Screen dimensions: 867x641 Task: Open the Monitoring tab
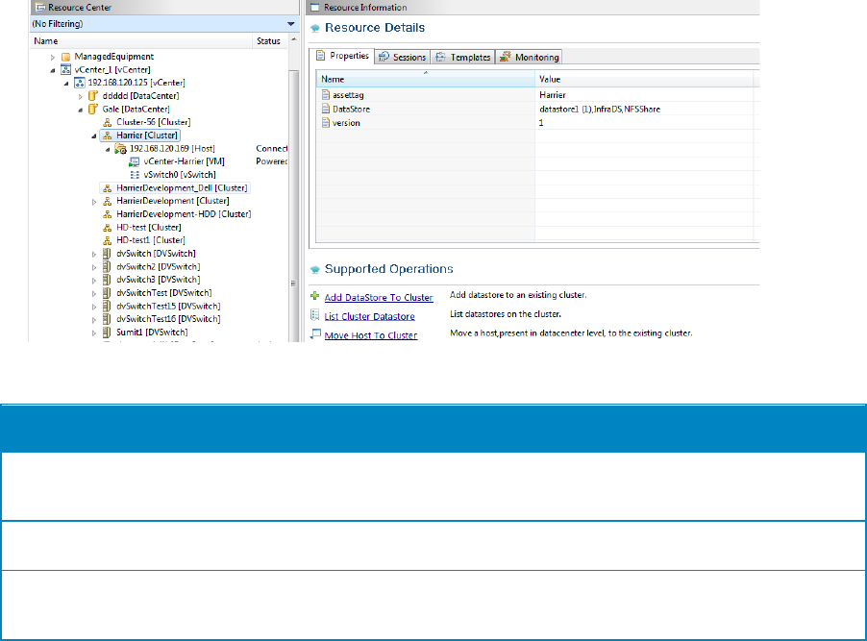530,58
